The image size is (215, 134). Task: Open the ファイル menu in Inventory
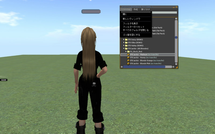pos(126,9)
